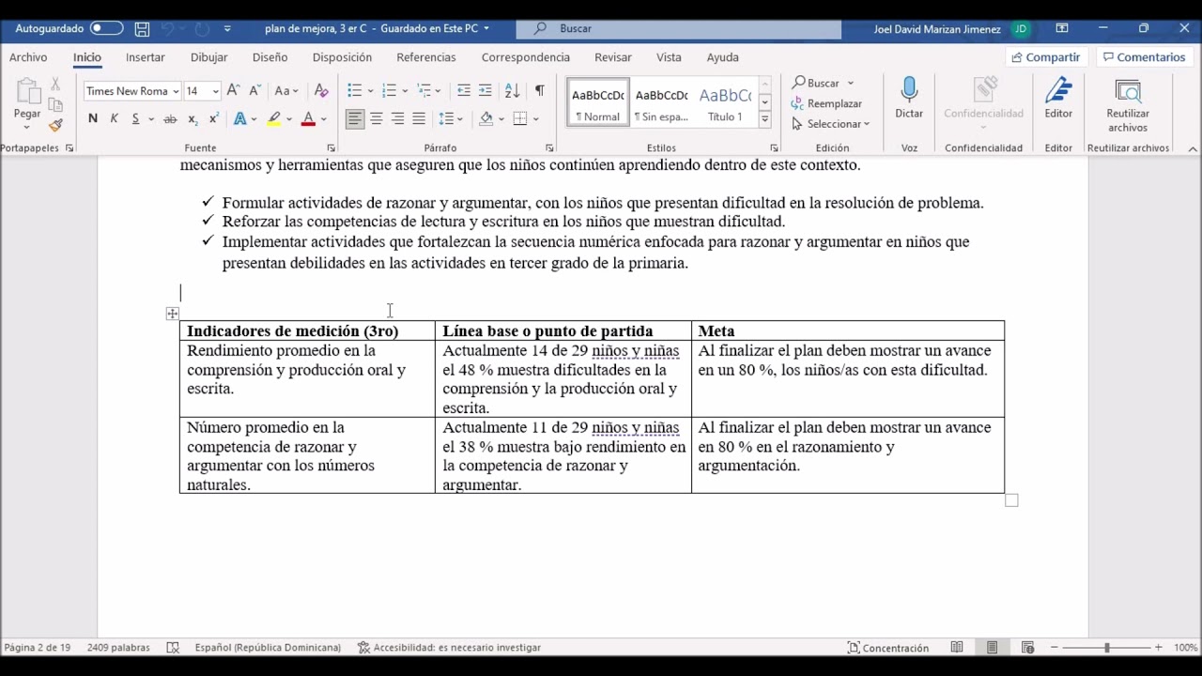Click the Format Painter brush icon
Screen dimensions: 1202x676
coord(55,125)
